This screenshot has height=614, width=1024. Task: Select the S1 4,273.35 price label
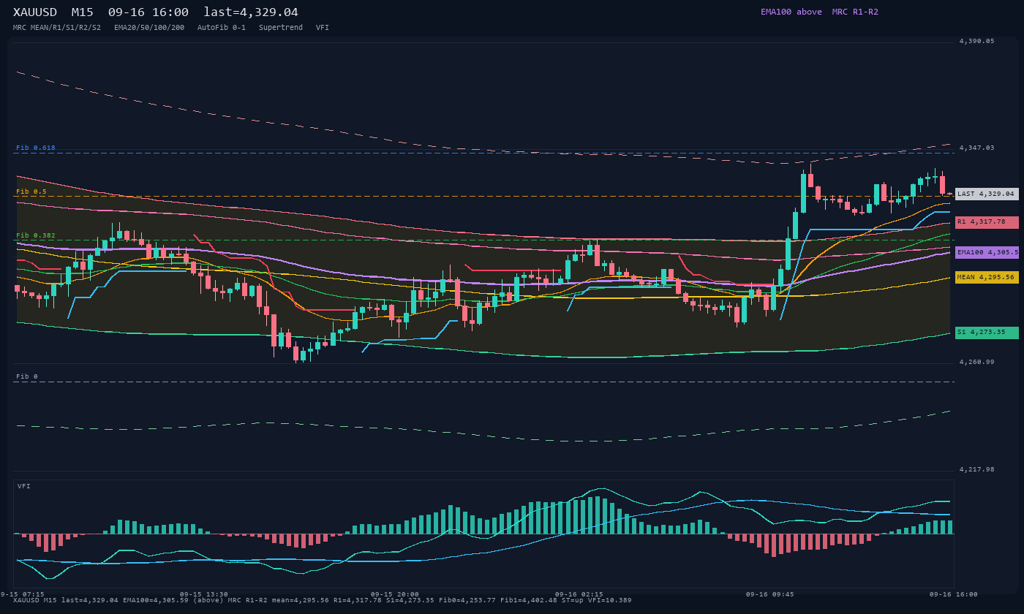pos(987,333)
